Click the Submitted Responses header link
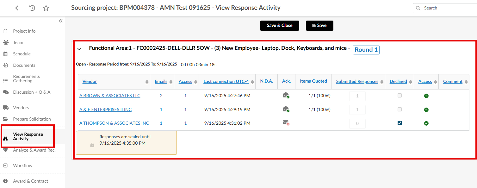 [x=357, y=81]
